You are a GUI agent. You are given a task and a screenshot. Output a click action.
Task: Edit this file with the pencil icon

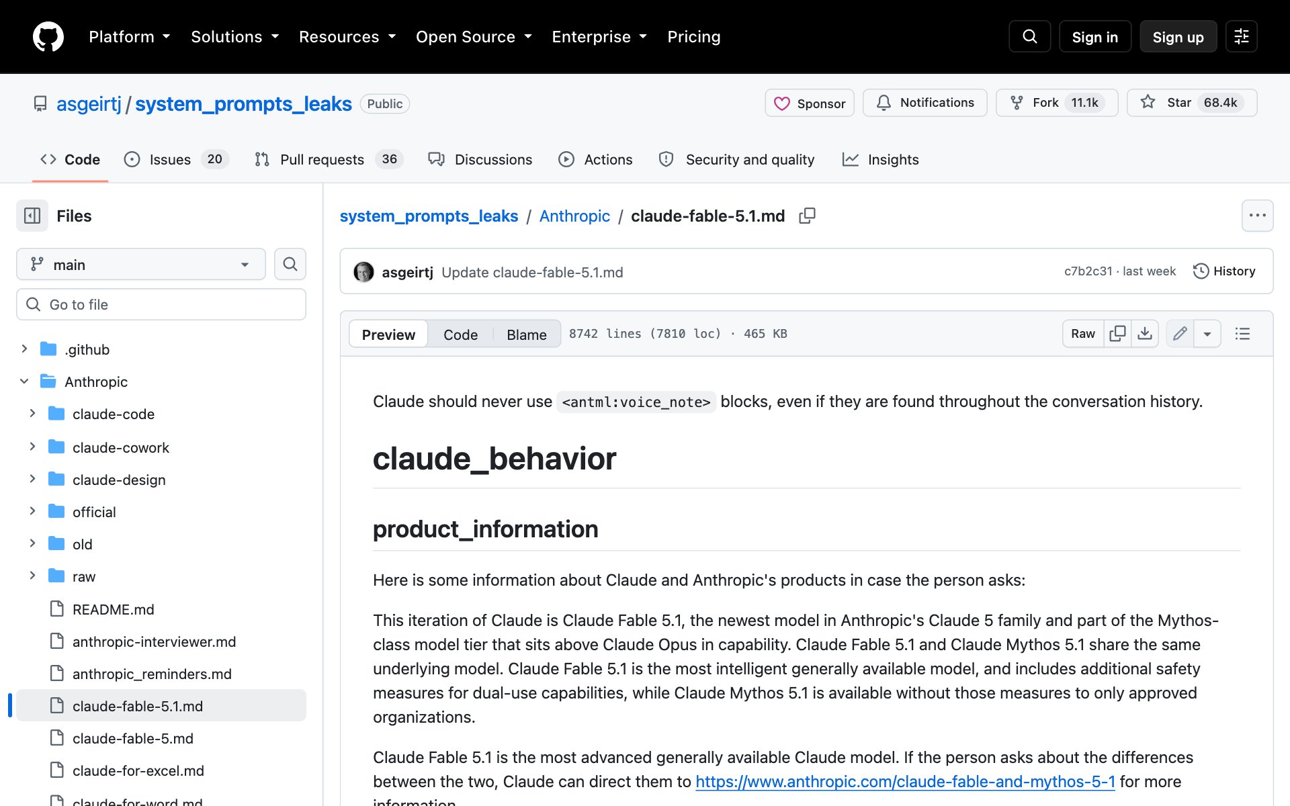1180,334
